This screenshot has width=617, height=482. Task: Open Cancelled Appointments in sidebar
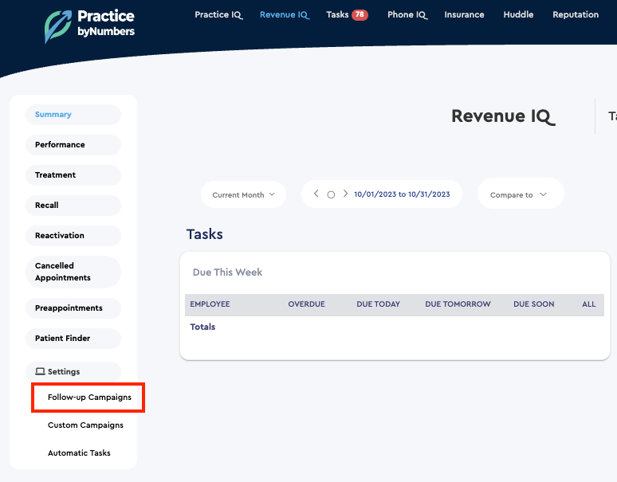[63, 272]
